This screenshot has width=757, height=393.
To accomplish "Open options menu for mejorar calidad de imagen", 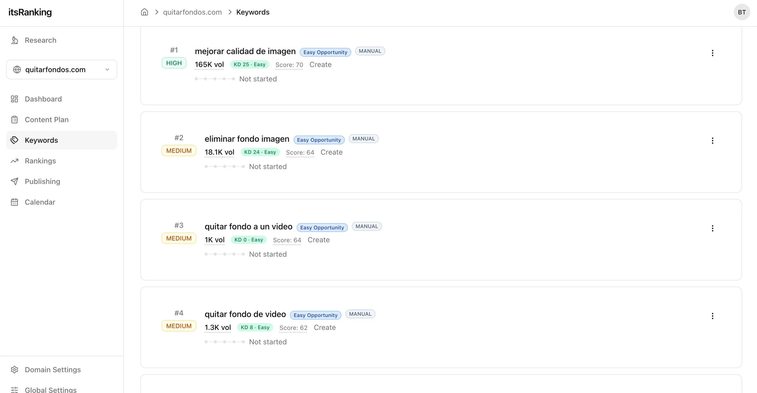I will (713, 53).
